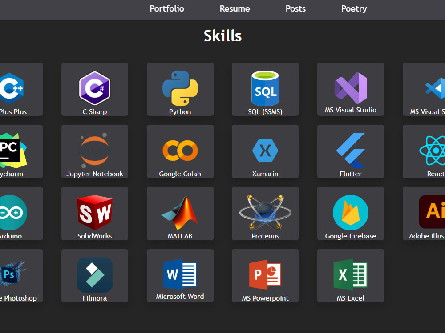Click the Arduino infinity icon

click(13, 212)
